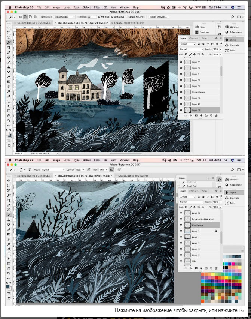Screen dimensions: 251x319
Task: Open the brush Opacity dropdown arrow in the options bar
Action: (83, 169)
